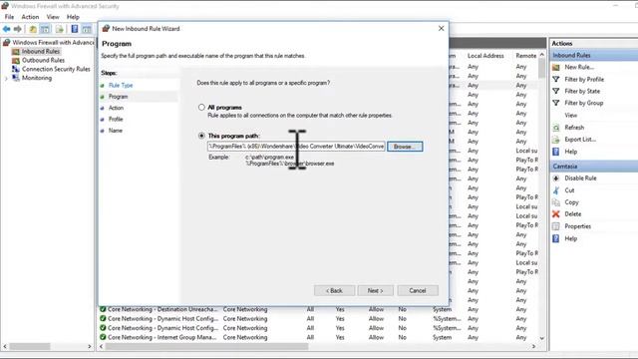The image size is (638, 359).
Task: Open the Action menu
Action: click(30, 17)
